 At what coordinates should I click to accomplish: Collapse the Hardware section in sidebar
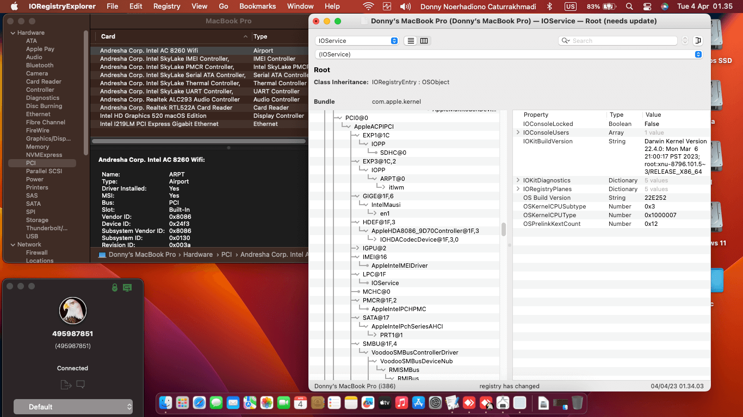tap(13, 33)
